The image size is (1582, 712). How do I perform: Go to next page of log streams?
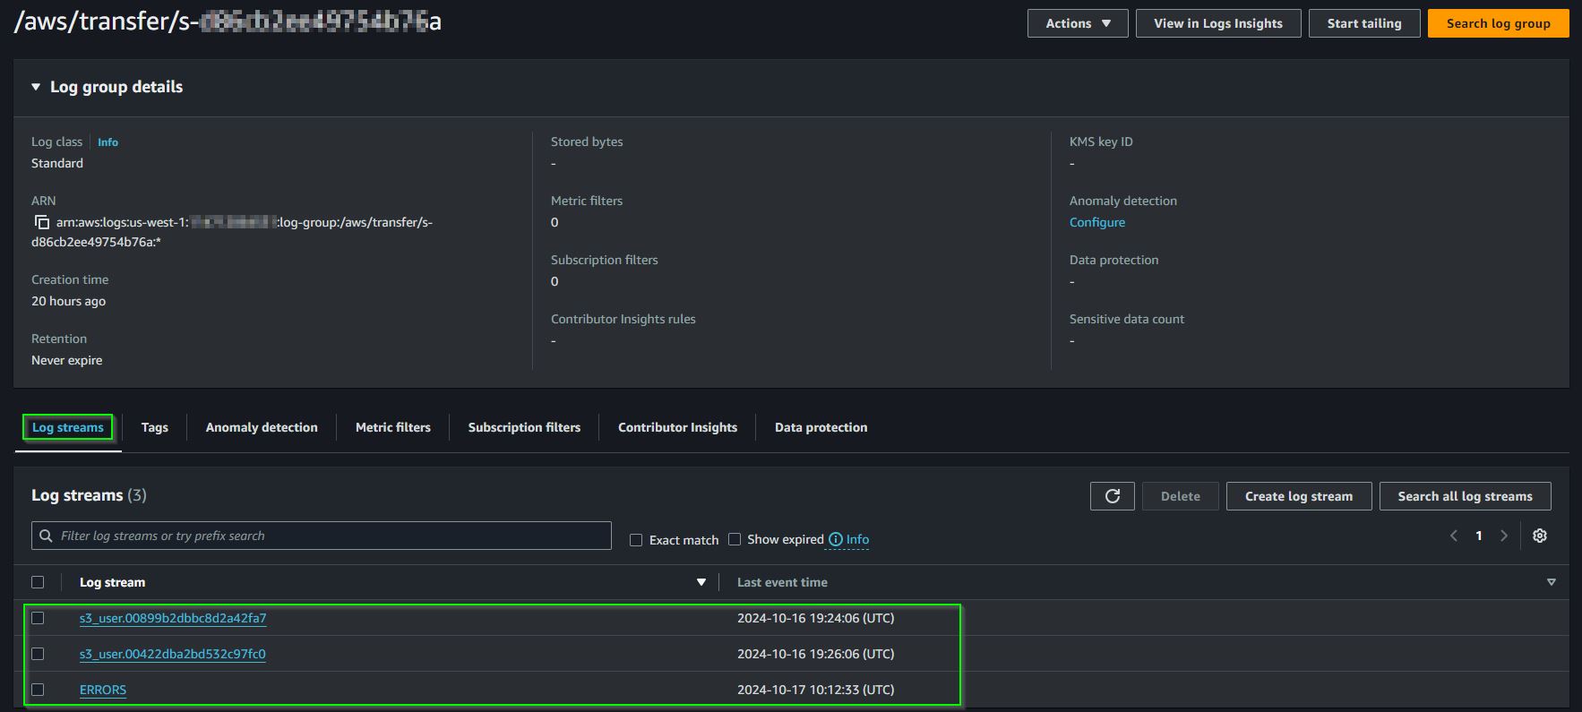pyautogui.click(x=1504, y=536)
